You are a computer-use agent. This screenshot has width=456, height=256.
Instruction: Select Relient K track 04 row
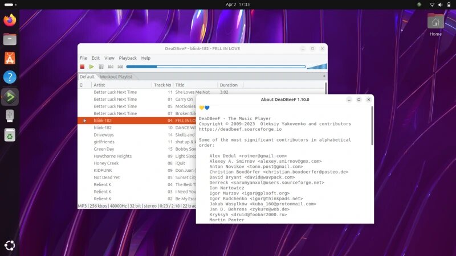point(137,184)
